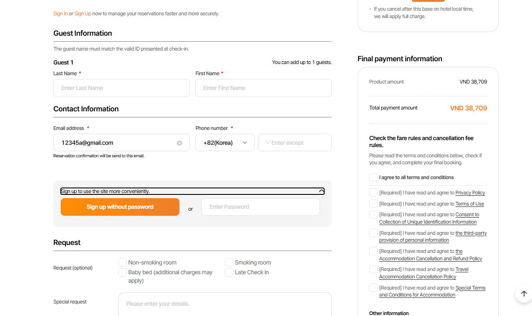Click the Enter Password field
The height and width of the screenshot is (316, 532).
click(x=261, y=207)
